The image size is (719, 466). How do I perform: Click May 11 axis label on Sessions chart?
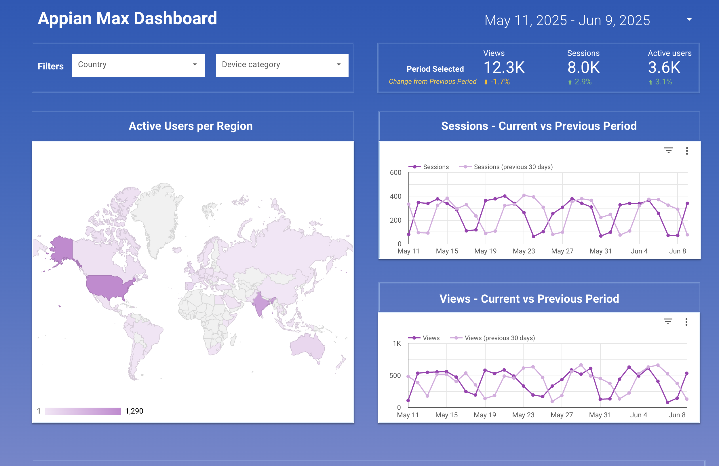pyautogui.click(x=408, y=251)
